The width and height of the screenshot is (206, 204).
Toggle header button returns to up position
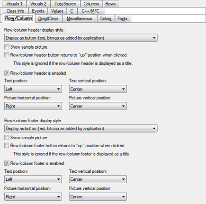[7, 55]
